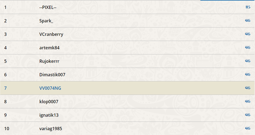Click the highlighted VV0074NG username
Viewport: 255px width, 135px height.
click(x=50, y=88)
